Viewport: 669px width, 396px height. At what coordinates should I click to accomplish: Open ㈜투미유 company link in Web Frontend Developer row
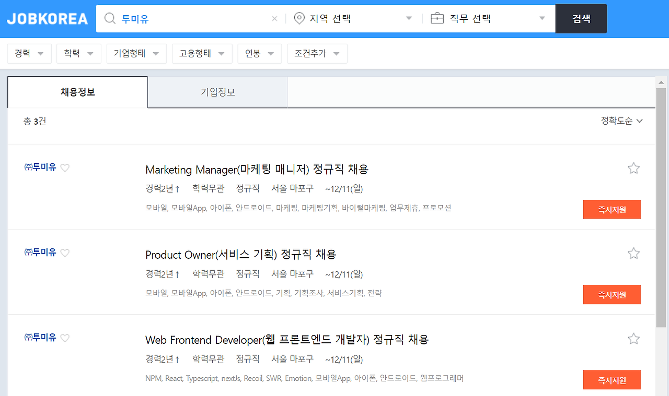(x=40, y=338)
